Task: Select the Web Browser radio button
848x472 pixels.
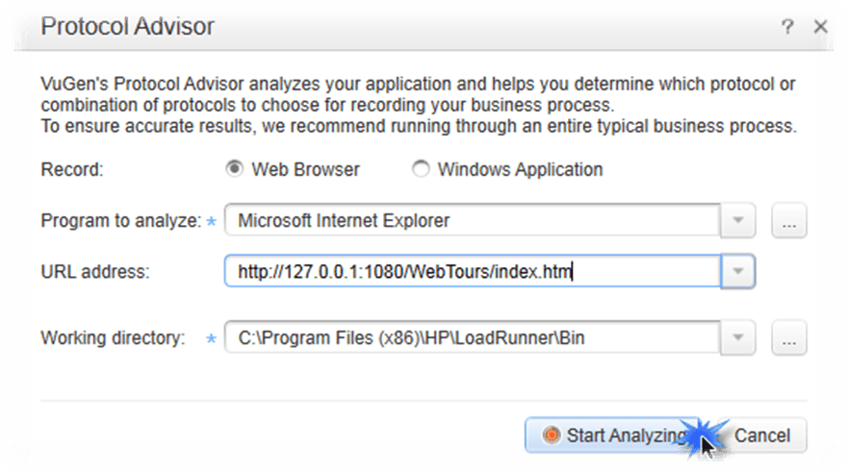Action: pos(234,169)
